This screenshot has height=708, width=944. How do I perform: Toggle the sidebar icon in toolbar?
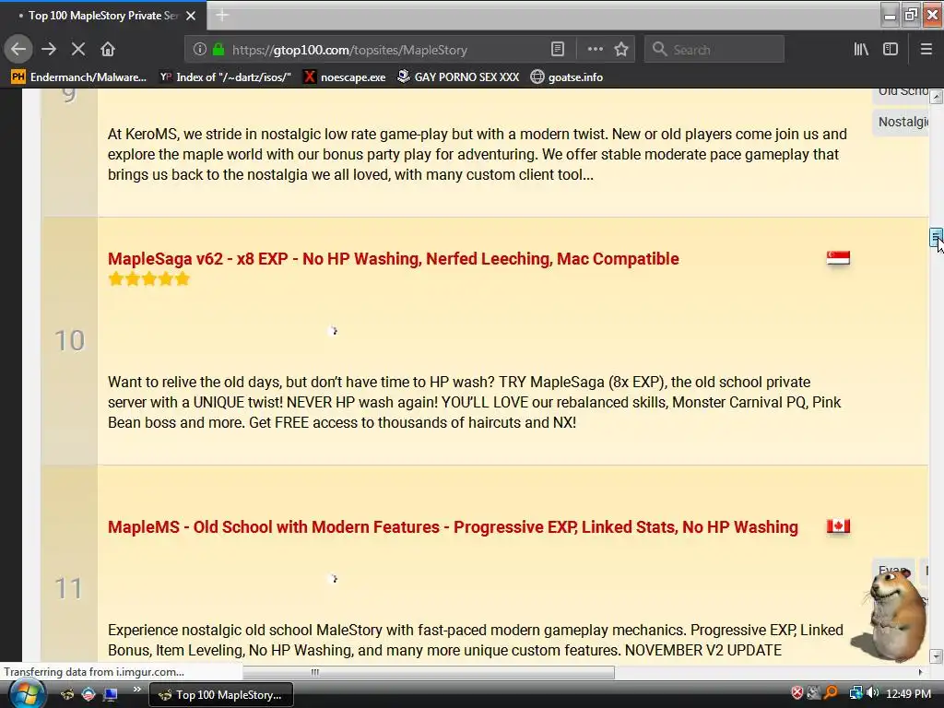(x=891, y=50)
